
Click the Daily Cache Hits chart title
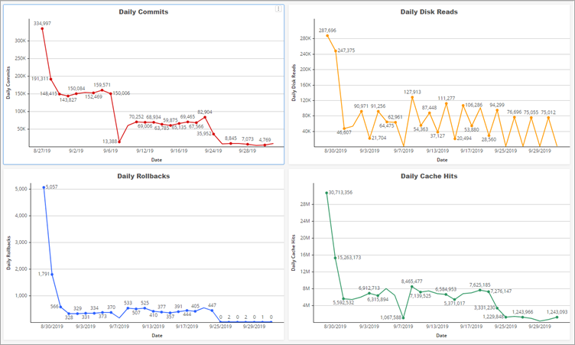[431, 176]
